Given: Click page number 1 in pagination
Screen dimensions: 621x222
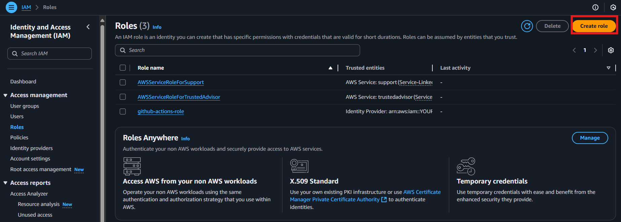Looking at the screenshot, I should pyautogui.click(x=585, y=50).
